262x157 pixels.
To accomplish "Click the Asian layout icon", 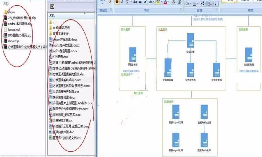I will (203, 3).
